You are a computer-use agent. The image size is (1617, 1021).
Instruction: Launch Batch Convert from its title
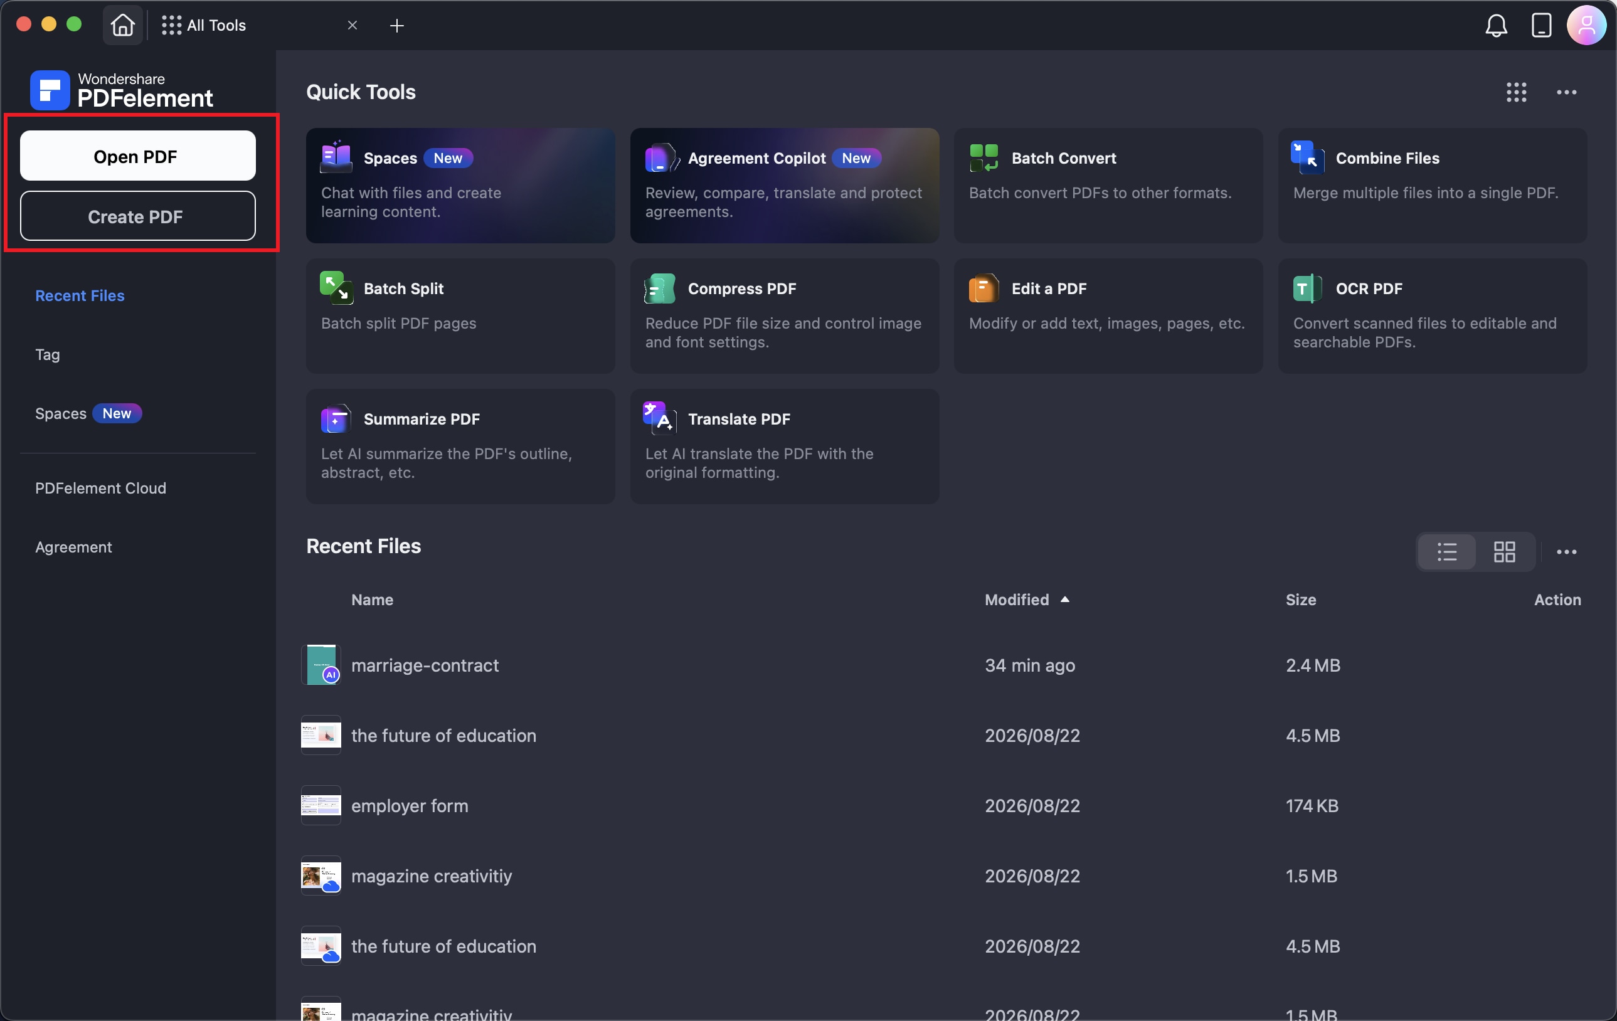(x=1064, y=158)
